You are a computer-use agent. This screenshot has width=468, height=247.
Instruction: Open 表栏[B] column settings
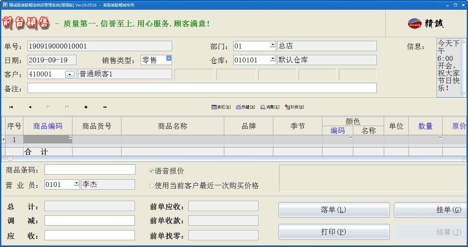click(221, 107)
